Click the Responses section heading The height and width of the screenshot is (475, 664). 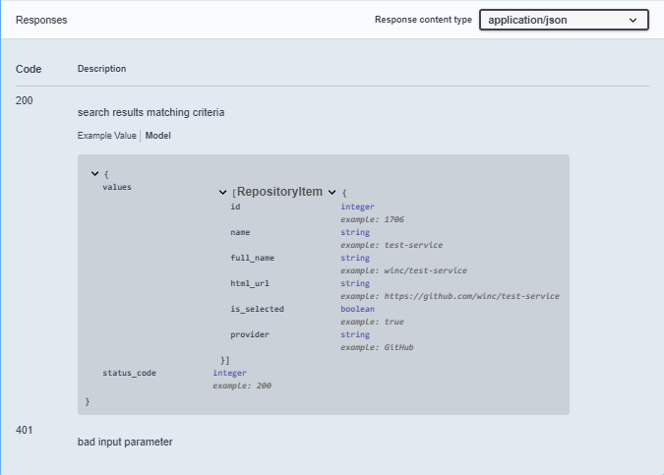(x=41, y=20)
